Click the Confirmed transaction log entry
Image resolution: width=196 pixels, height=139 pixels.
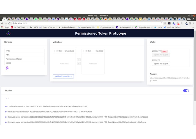[47, 106]
